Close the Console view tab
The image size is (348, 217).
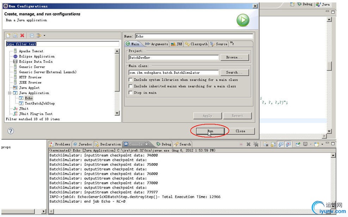pos(146,144)
